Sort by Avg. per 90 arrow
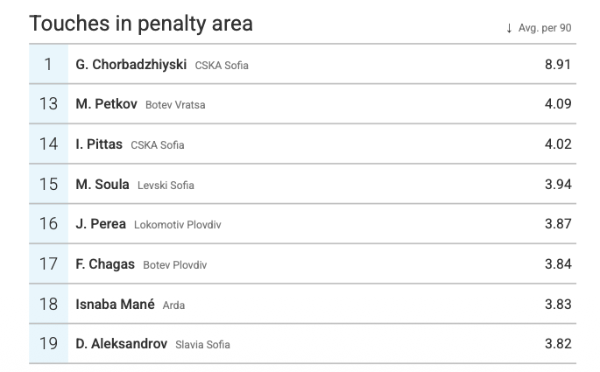 (509, 28)
